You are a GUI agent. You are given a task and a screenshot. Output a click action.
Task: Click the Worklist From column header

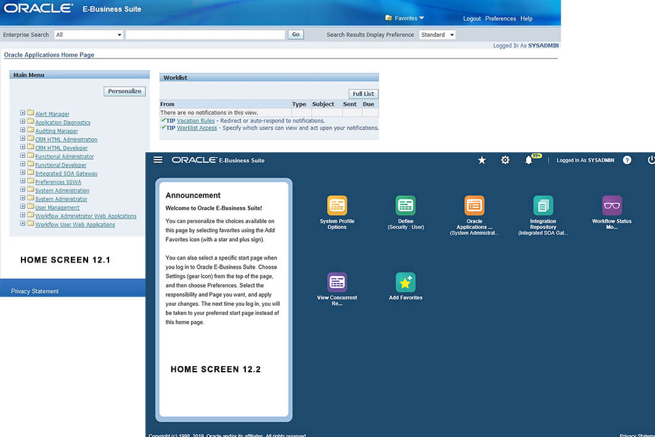tap(167, 104)
